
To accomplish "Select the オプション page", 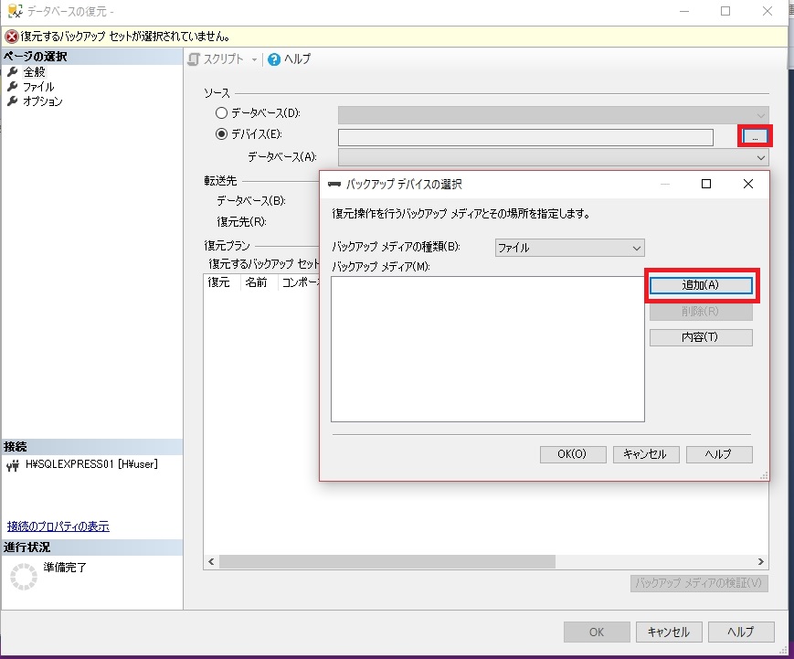I will click(43, 101).
